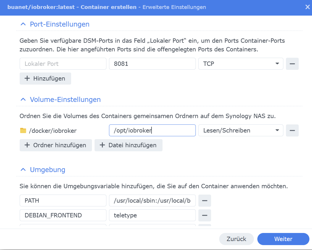Remove the 8081 port mapping row
312x250 pixels.
tap(292, 64)
